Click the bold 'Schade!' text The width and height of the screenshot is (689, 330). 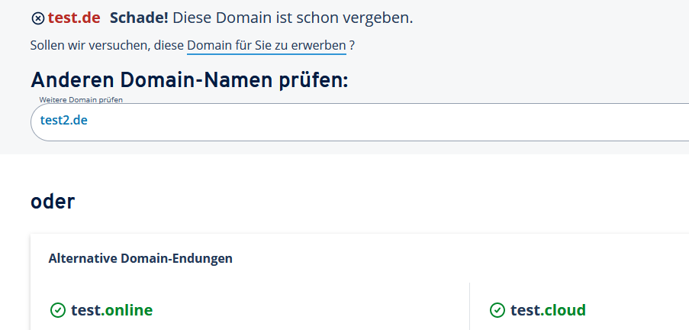click(x=139, y=18)
